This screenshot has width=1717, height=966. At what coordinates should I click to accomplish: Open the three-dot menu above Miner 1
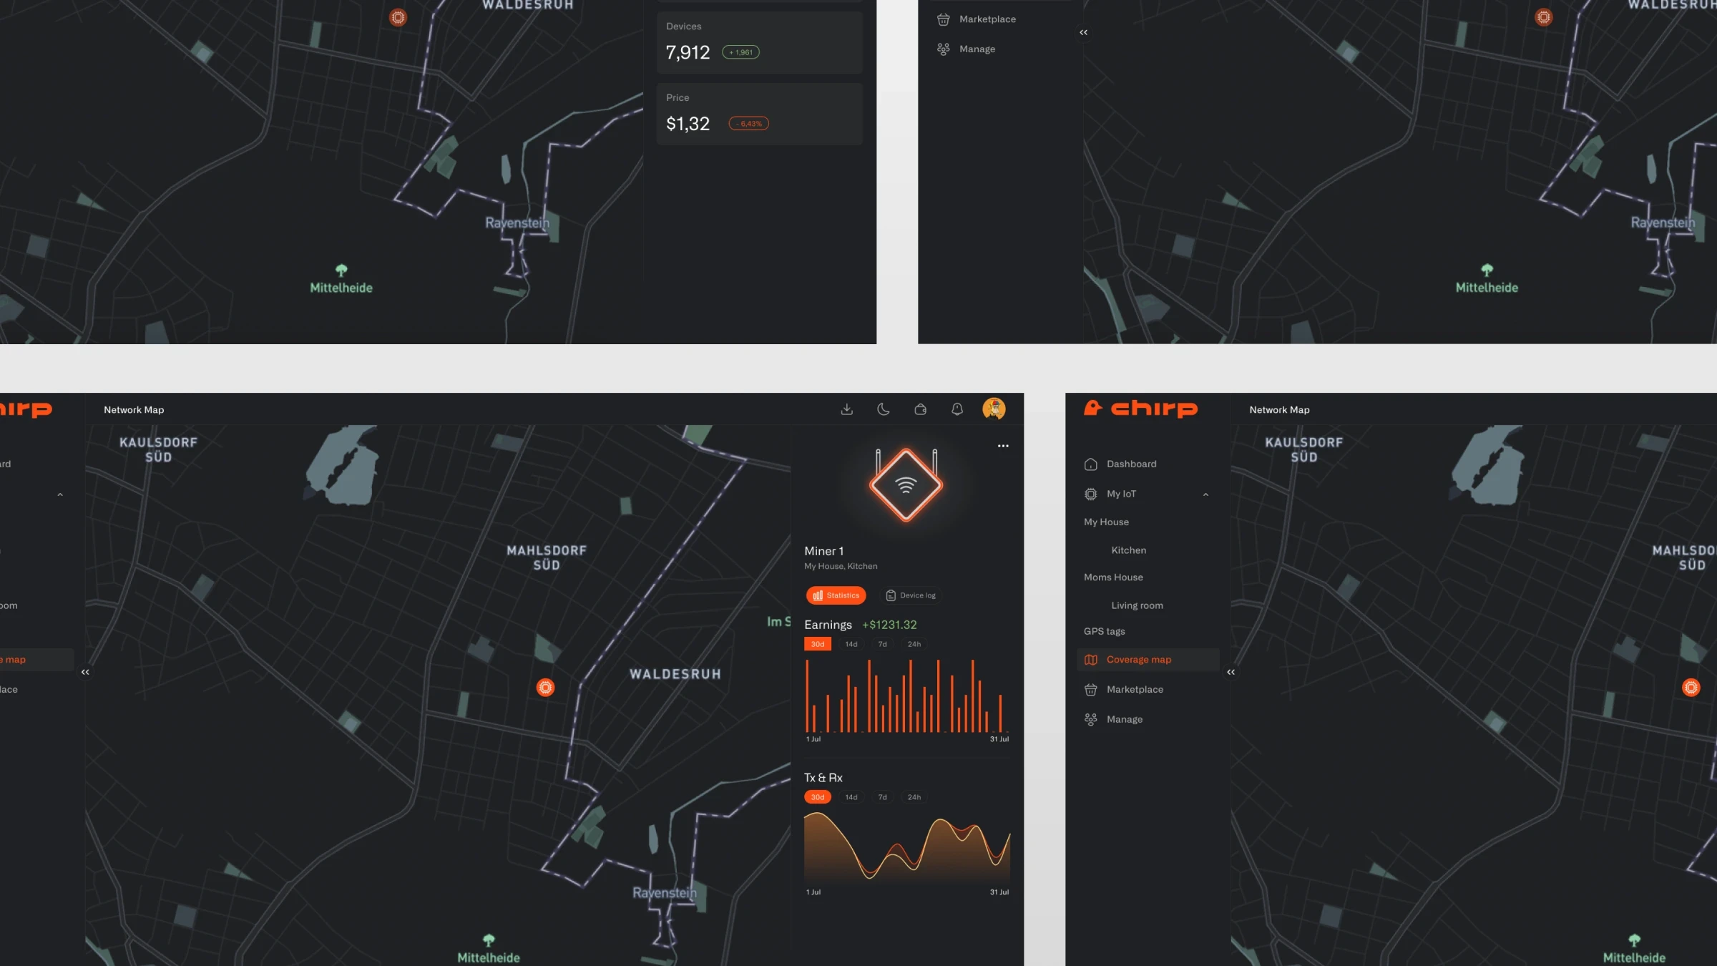[x=1003, y=446]
